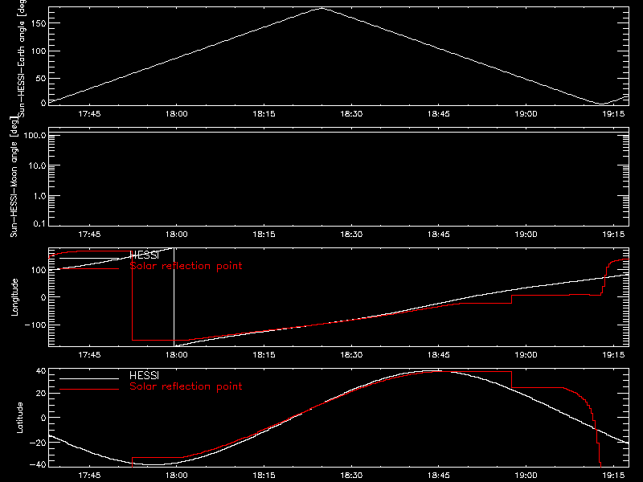Click 18:15 label under Latitude plot
Screen dimensions: 643x482
[264, 475]
